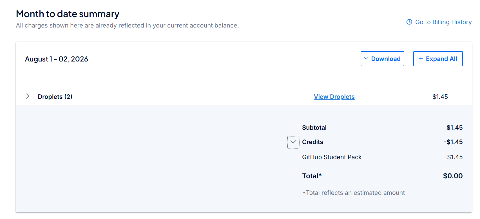The image size is (480, 219).
Task: Click the Expand All button
Action: (438, 59)
